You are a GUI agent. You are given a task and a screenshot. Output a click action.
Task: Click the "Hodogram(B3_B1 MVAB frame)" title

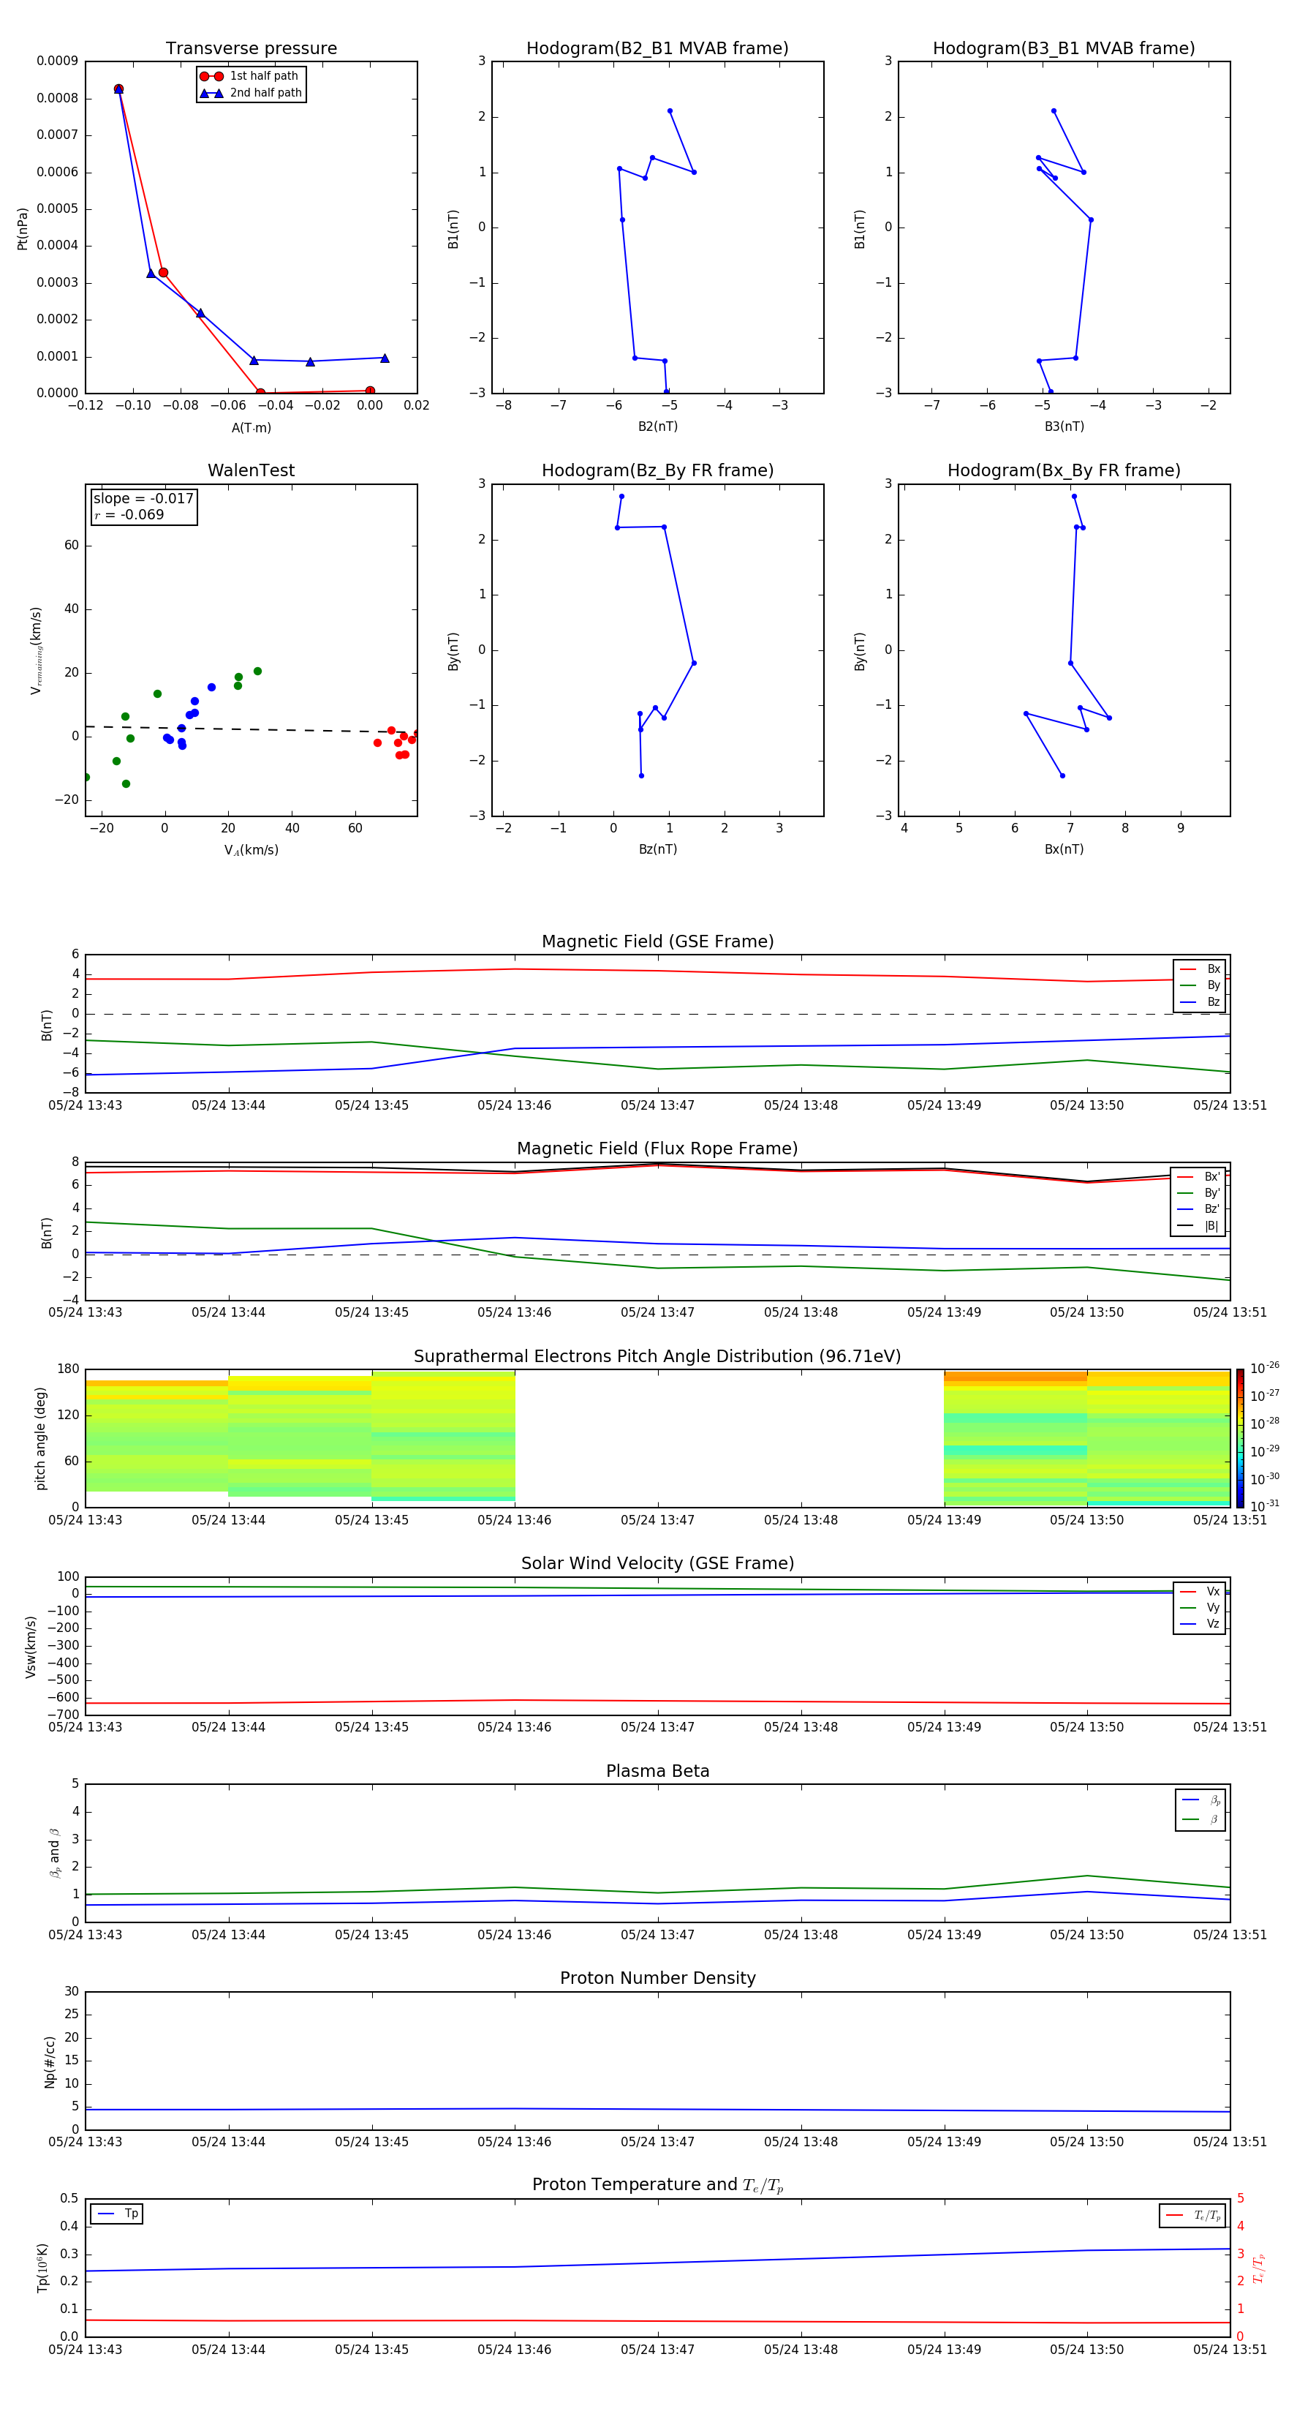[1064, 48]
